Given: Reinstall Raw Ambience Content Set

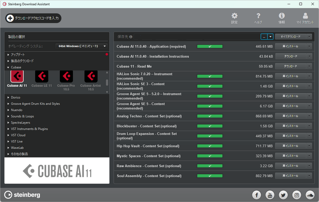Looking at the screenshot, I should 291,166.
